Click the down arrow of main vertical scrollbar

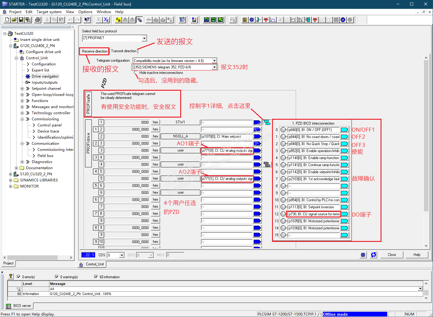(426, 246)
